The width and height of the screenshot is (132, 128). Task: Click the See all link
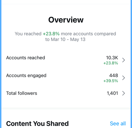click(118, 123)
